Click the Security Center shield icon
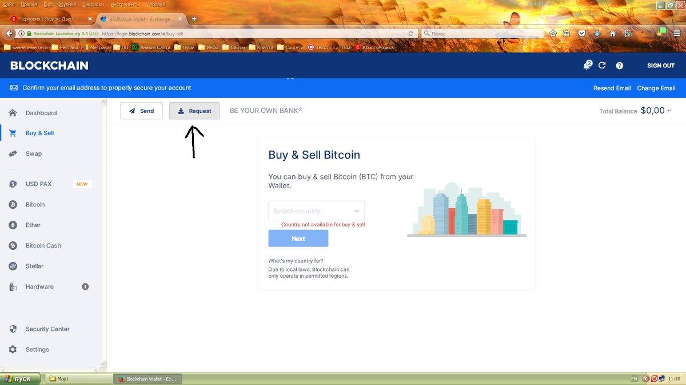686x385 pixels. tap(13, 329)
